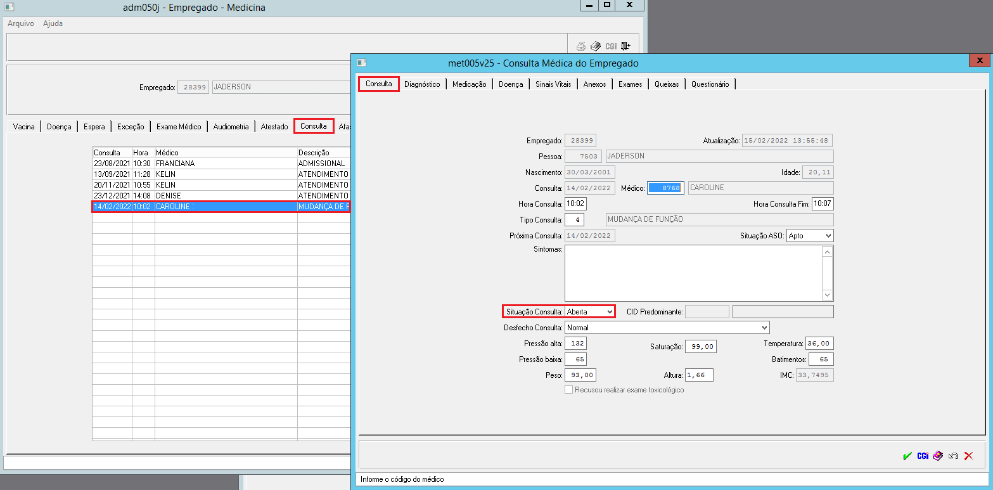Switch to Vacina tab in adm050j window

pos(23,126)
